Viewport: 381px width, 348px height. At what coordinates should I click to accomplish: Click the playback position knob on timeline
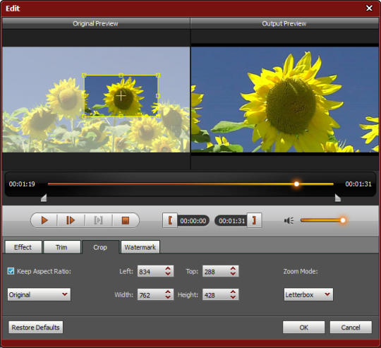[x=296, y=184]
